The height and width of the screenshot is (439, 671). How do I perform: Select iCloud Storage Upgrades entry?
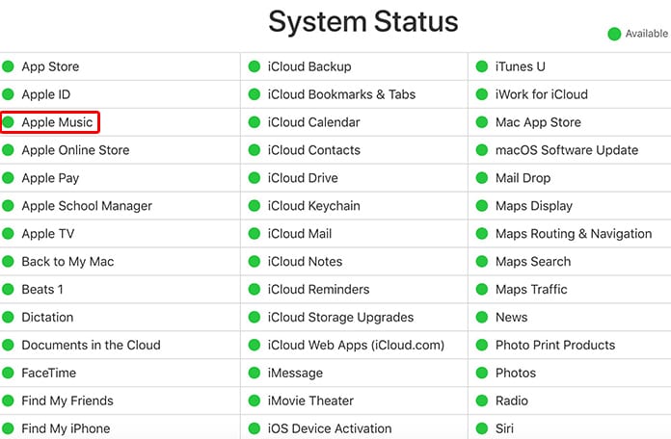(340, 317)
